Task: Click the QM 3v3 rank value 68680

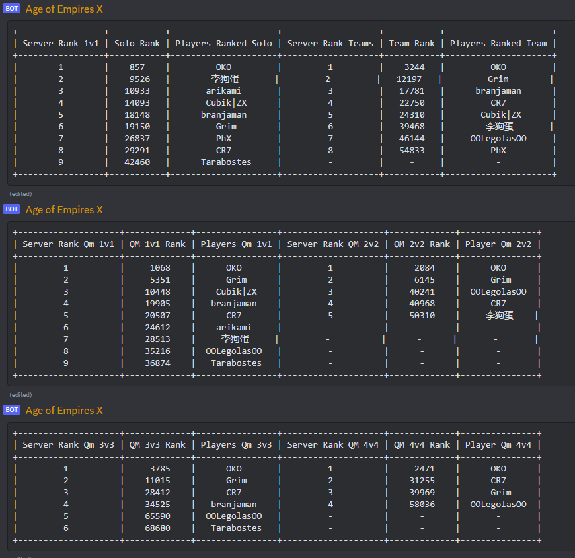Action: (x=157, y=528)
